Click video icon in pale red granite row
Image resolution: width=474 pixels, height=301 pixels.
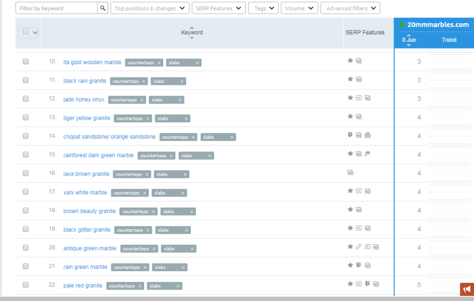pyautogui.click(x=359, y=284)
